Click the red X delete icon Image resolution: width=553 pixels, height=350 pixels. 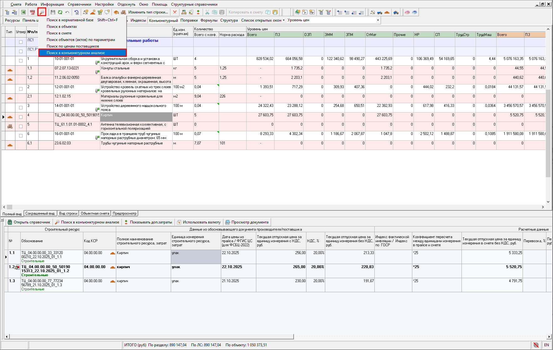click(175, 12)
